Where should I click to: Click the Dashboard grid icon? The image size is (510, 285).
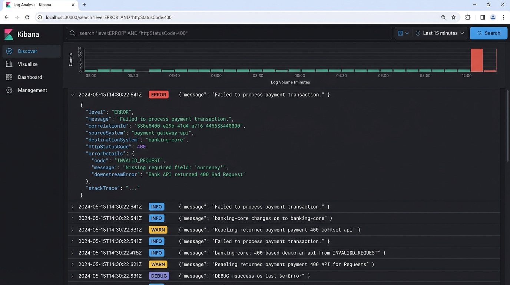[x=9, y=77]
